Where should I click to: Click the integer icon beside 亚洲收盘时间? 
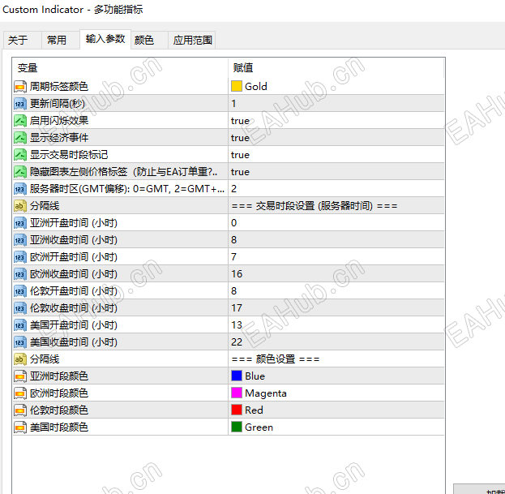(20, 240)
